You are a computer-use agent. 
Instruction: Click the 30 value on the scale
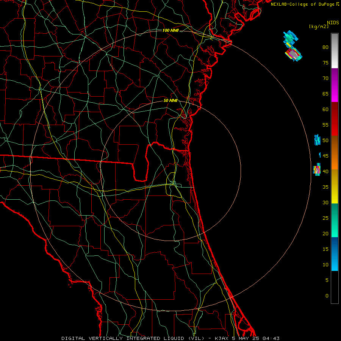(325, 202)
